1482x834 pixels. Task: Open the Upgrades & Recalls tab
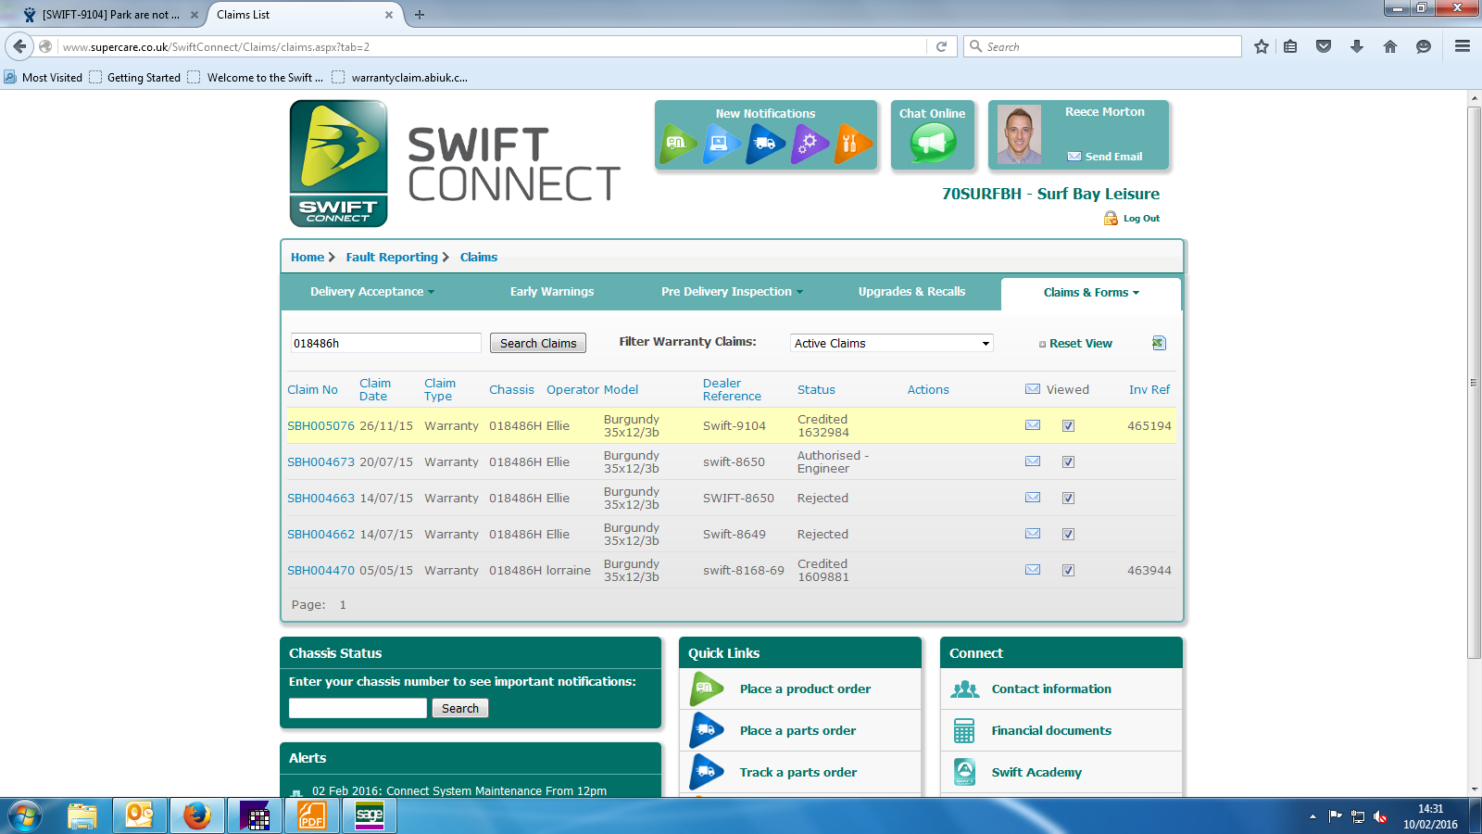point(911,292)
